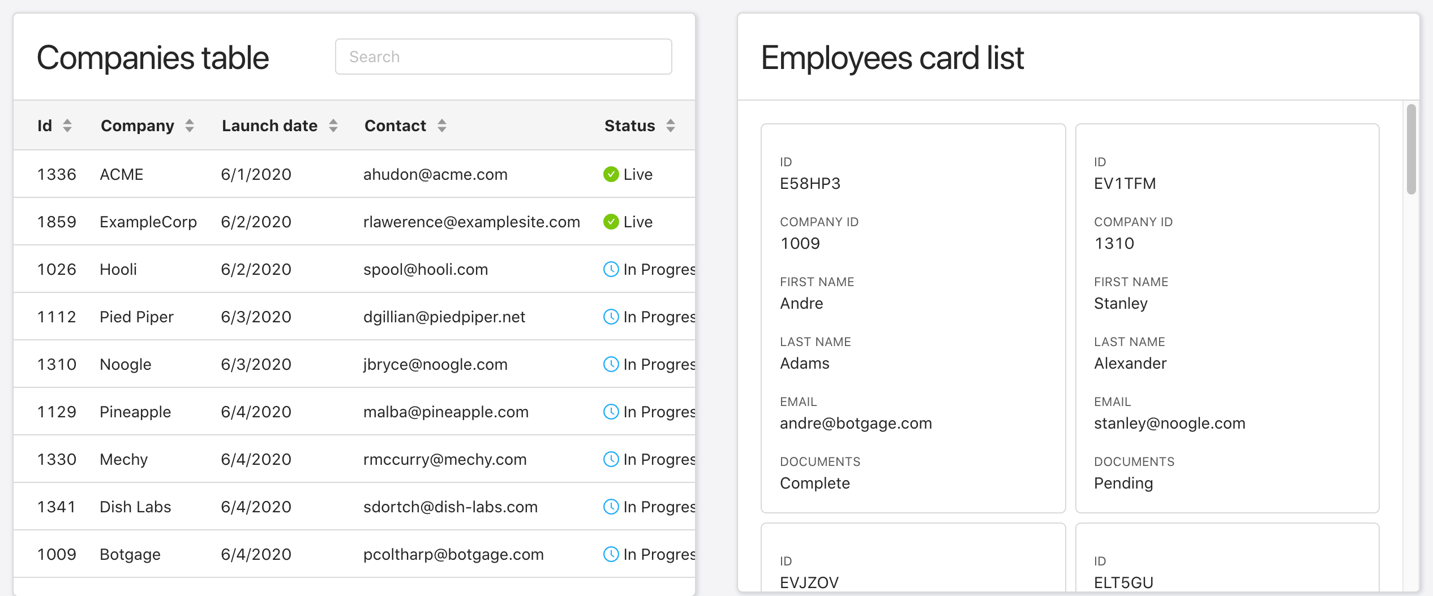Screen dimensions: 1433x596
Task: Select the pcoltharp@botgage.com contact cell
Action: pos(453,554)
